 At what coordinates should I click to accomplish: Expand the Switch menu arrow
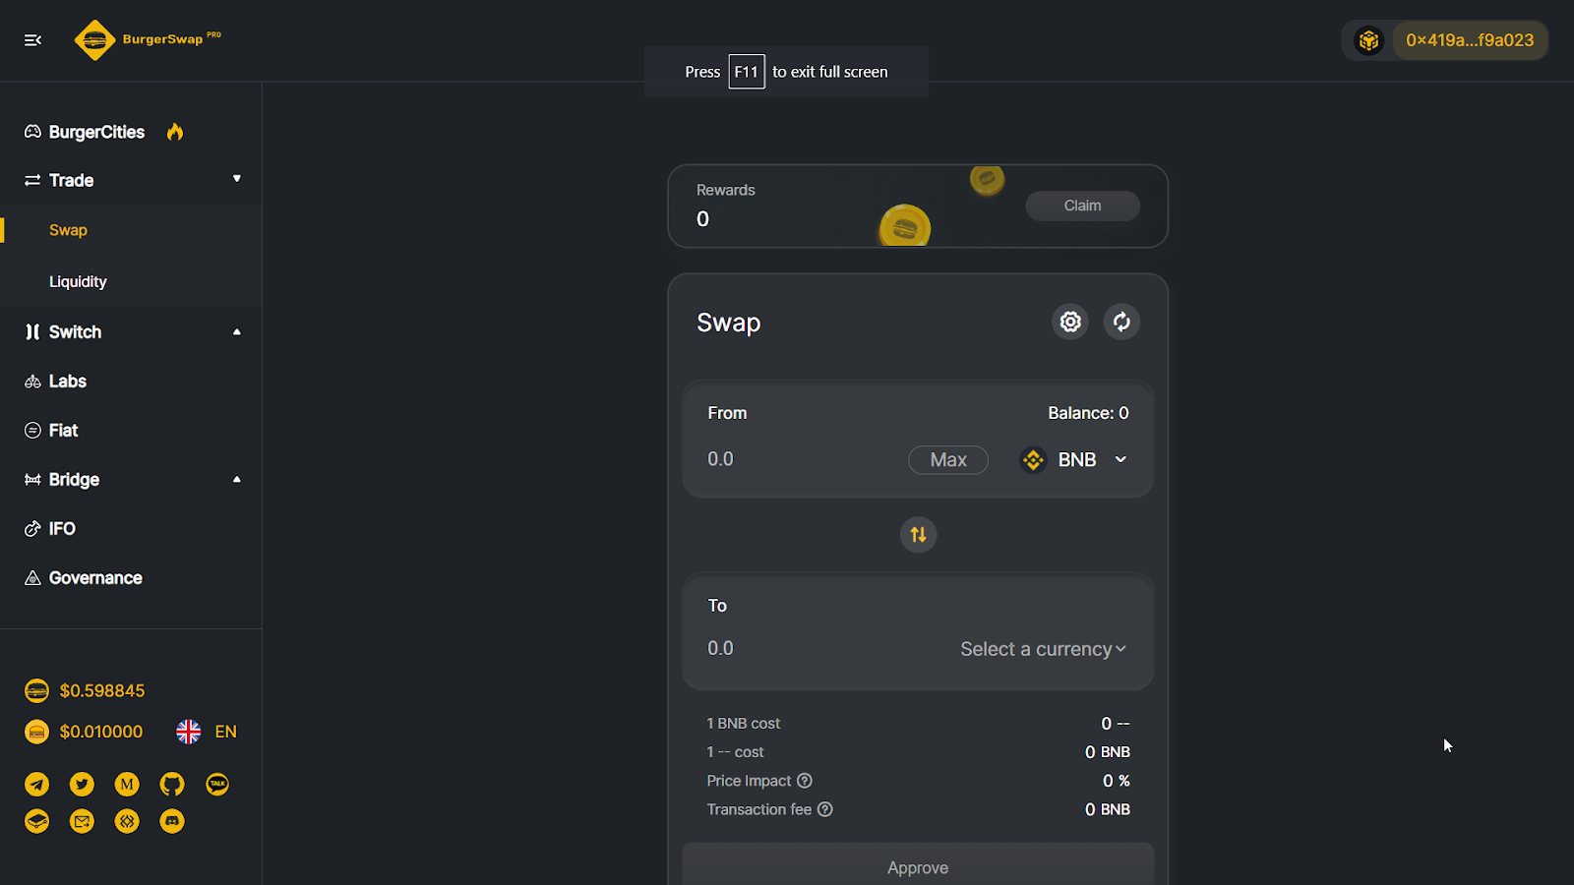click(236, 332)
